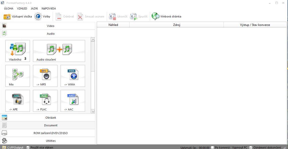Toggle Oznámení dokončení checkbox
The height and width of the screenshot is (149, 288).
(x=251, y=147)
